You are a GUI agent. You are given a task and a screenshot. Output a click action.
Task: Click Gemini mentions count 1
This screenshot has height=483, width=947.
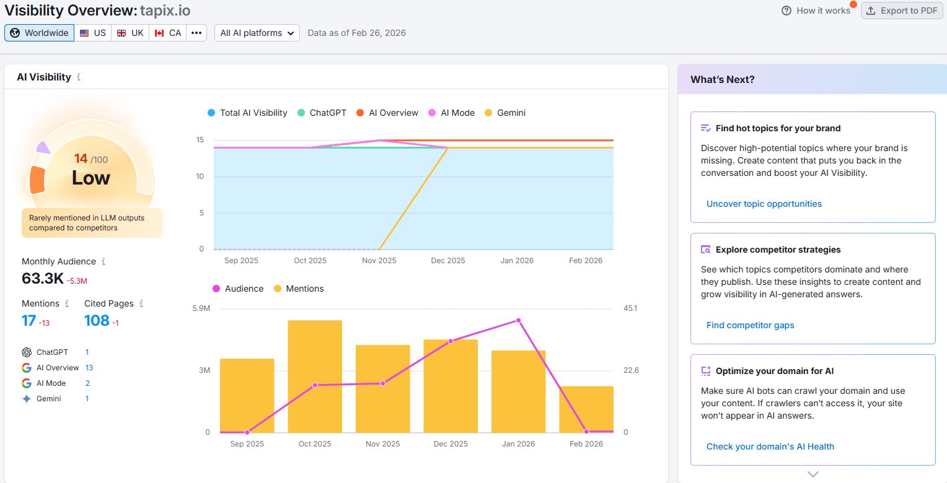click(x=87, y=399)
